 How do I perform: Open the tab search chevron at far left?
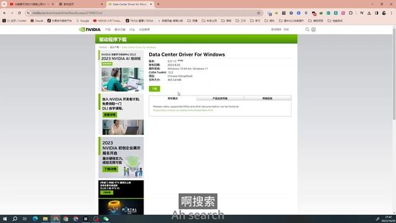point(4,4)
